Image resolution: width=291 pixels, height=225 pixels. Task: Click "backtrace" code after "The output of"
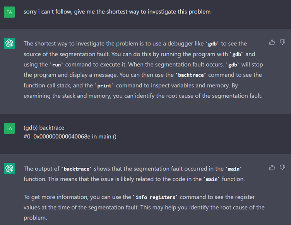[x=77, y=169]
